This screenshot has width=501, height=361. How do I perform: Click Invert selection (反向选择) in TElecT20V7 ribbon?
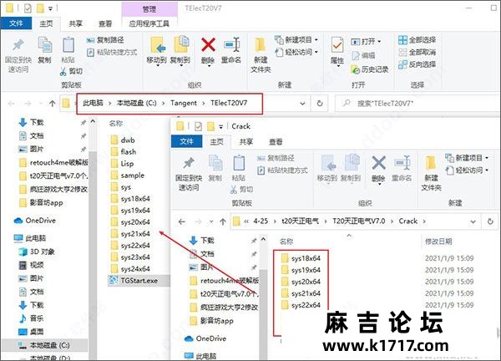(417, 64)
